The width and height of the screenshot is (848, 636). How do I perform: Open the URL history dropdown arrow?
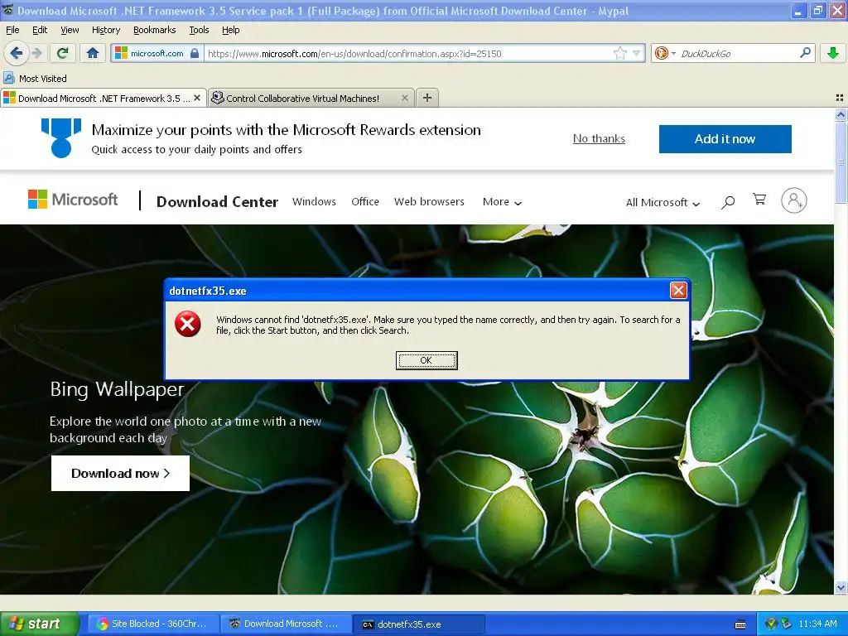pos(636,53)
